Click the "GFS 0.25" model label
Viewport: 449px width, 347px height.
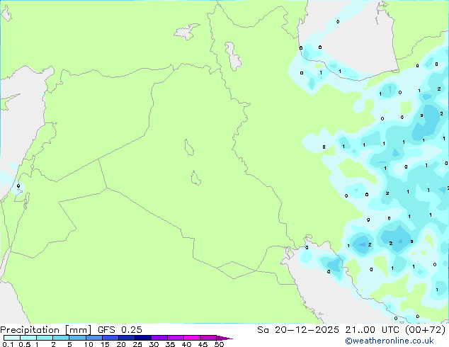coord(120,330)
